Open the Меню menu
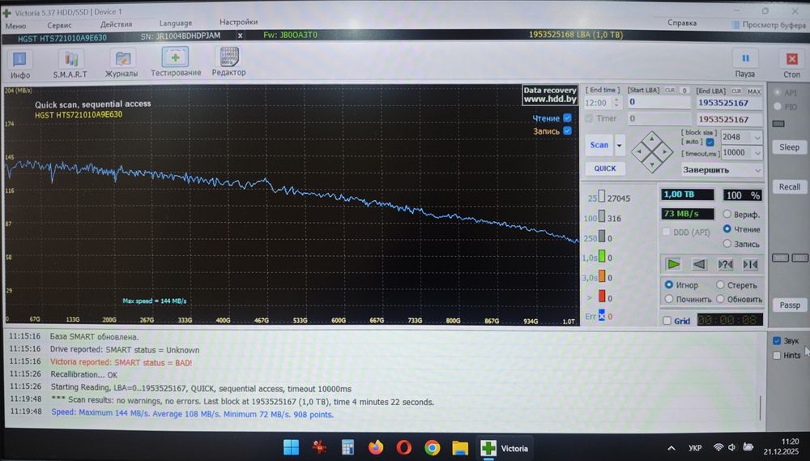The height and width of the screenshot is (461, 810). pyautogui.click(x=15, y=26)
